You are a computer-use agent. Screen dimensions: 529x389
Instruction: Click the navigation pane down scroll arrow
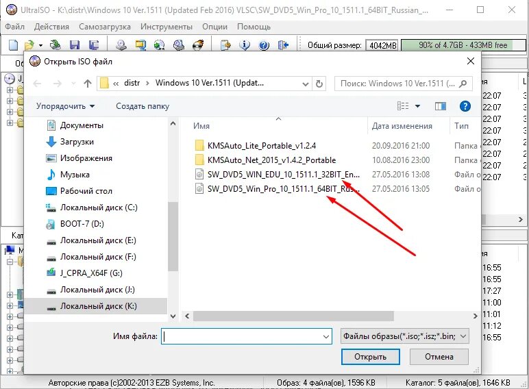click(x=173, y=316)
